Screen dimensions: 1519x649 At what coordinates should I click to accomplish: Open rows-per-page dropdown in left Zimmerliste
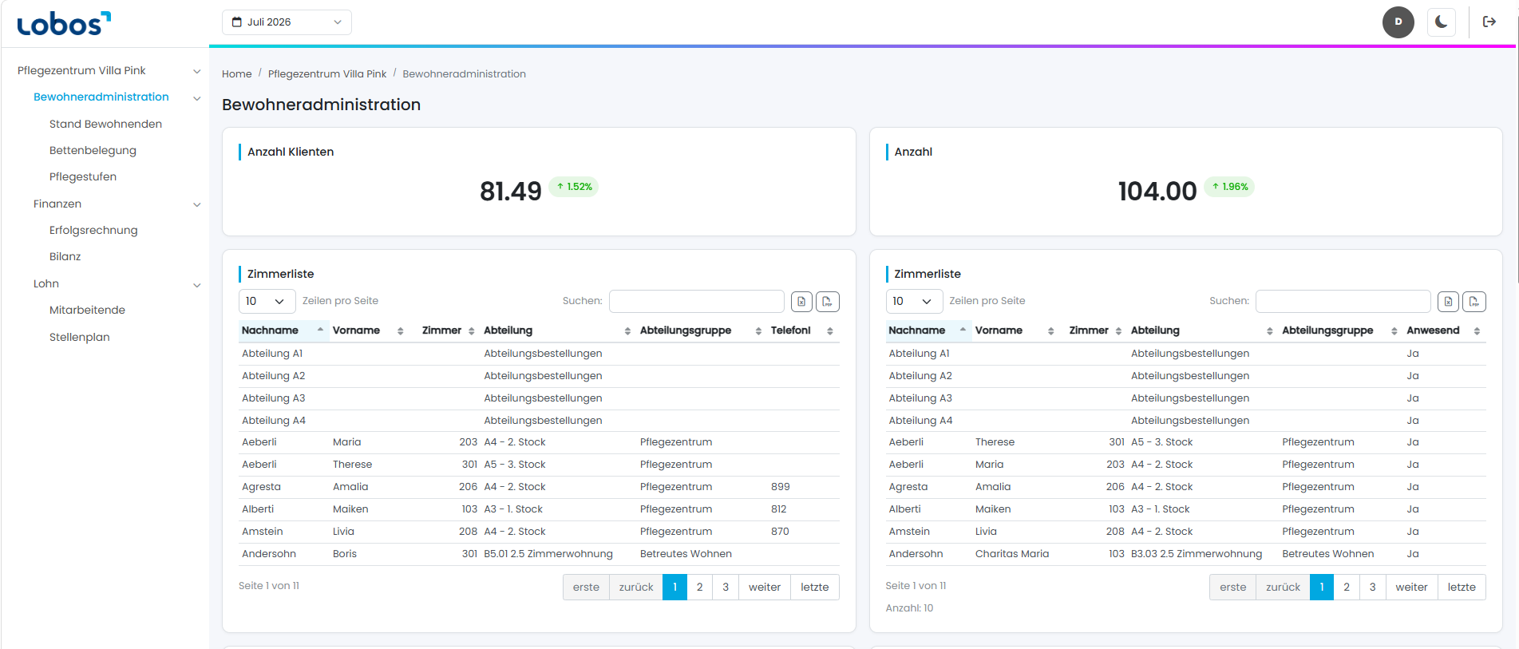point(267,301)
